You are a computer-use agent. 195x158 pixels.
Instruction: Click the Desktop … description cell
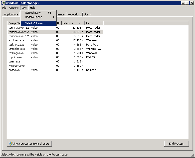tap(93, 70)
